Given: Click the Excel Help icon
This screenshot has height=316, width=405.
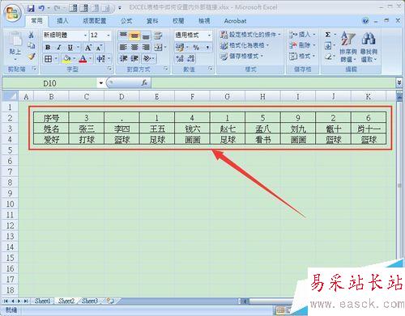Looking at the screenshot, I should tap(365, 21).
